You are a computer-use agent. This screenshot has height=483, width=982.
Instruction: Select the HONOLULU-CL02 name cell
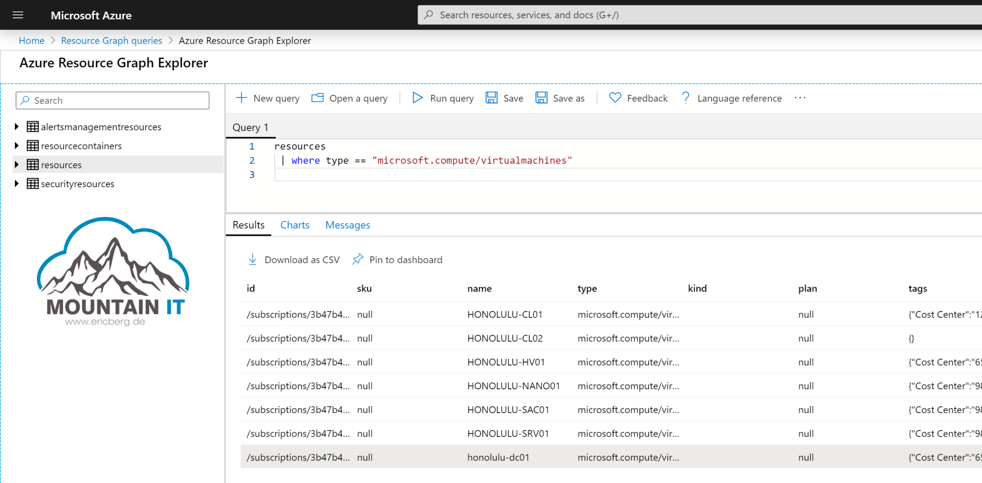[505, 338]
